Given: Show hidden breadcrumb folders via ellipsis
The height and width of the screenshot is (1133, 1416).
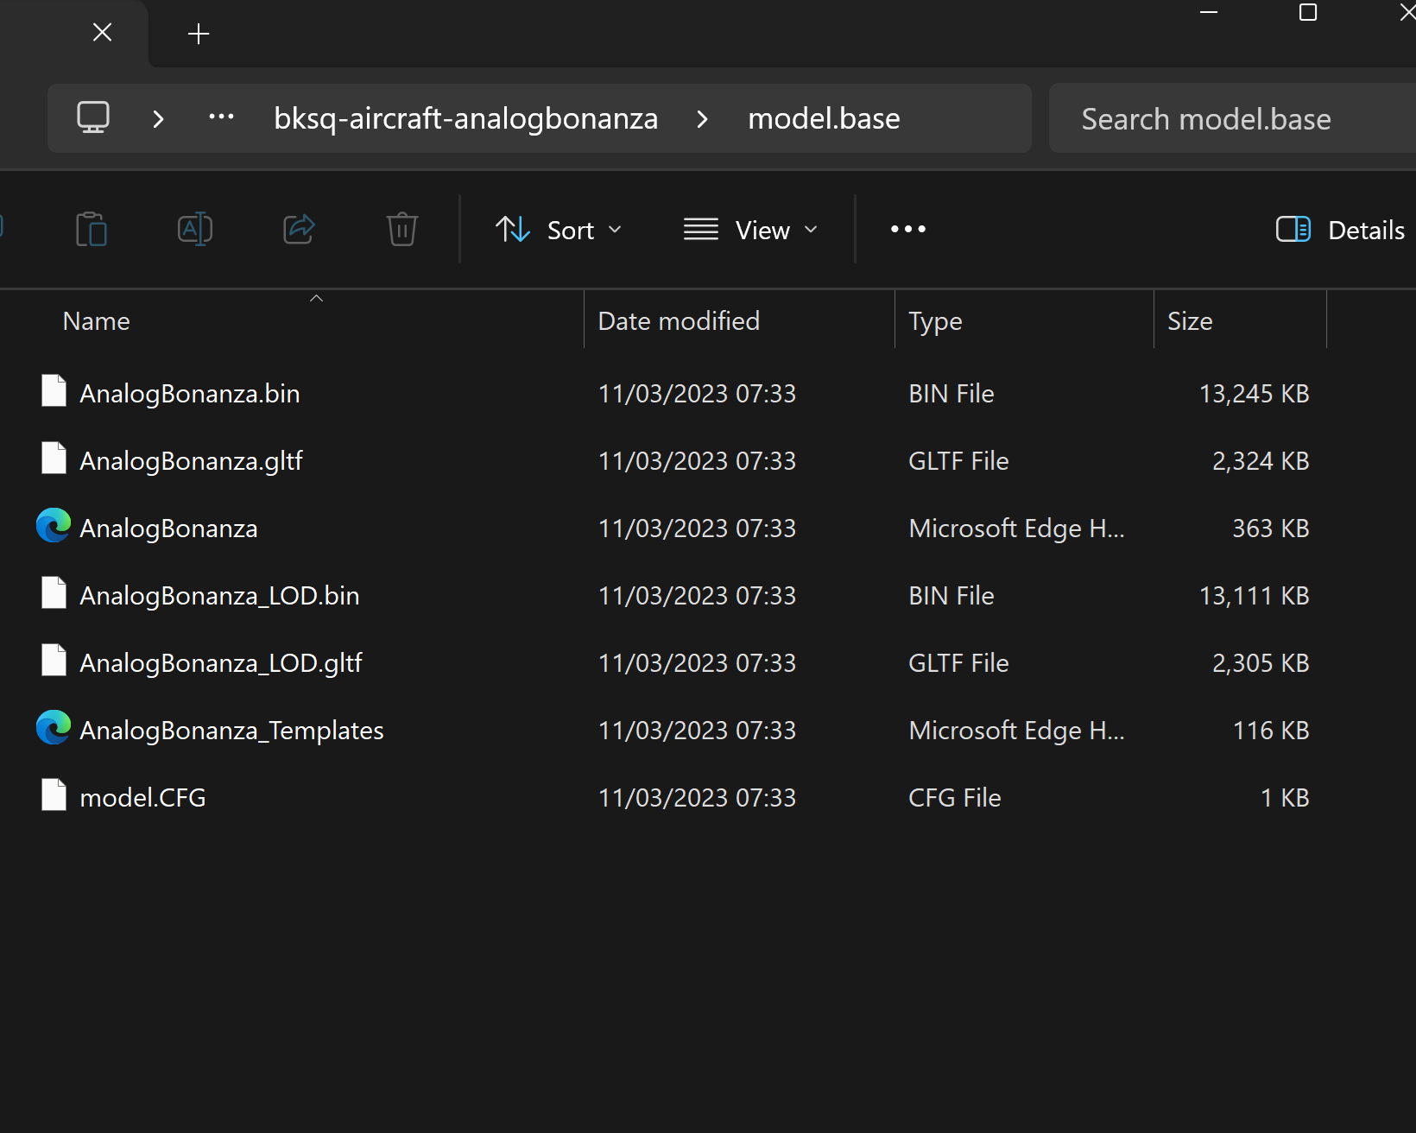Looking at the screenshot, I should click(x=222, y=117).
